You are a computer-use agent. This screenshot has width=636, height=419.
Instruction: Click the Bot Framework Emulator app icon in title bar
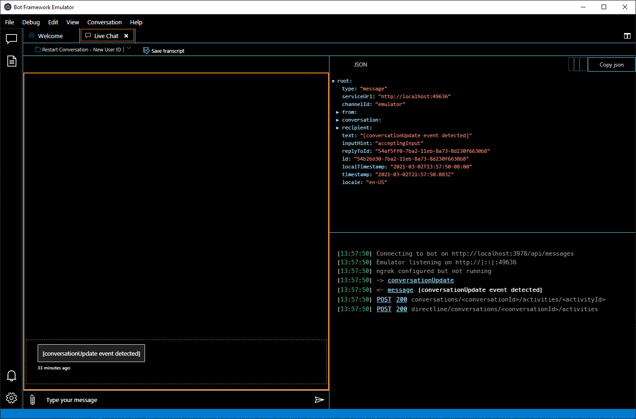pos(7,7)
